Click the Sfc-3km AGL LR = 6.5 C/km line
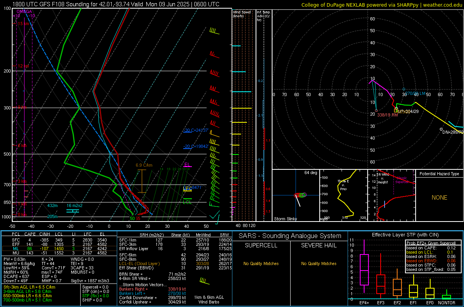This screenshot has width=464, height=307. coord(29,287)
